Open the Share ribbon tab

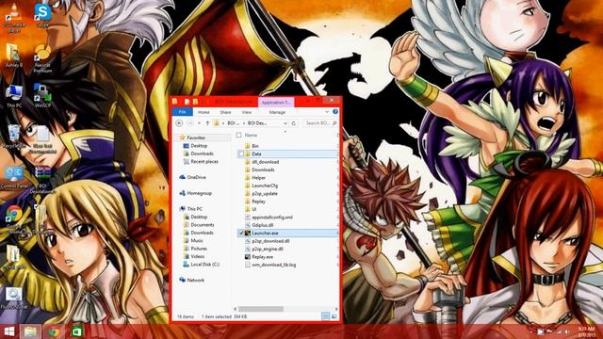(x=225, y=112)
